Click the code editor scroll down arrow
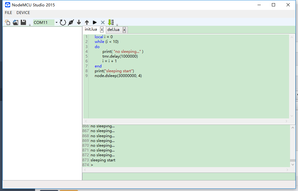Screen dimensions: 298x191 pos(292,116)
